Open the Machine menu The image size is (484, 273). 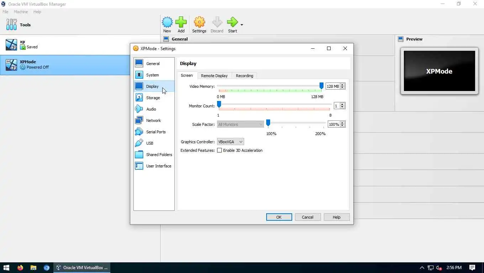click(x=21, y=12)
